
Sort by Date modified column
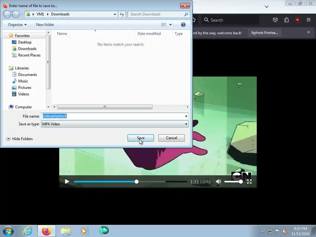pos(149,33)
